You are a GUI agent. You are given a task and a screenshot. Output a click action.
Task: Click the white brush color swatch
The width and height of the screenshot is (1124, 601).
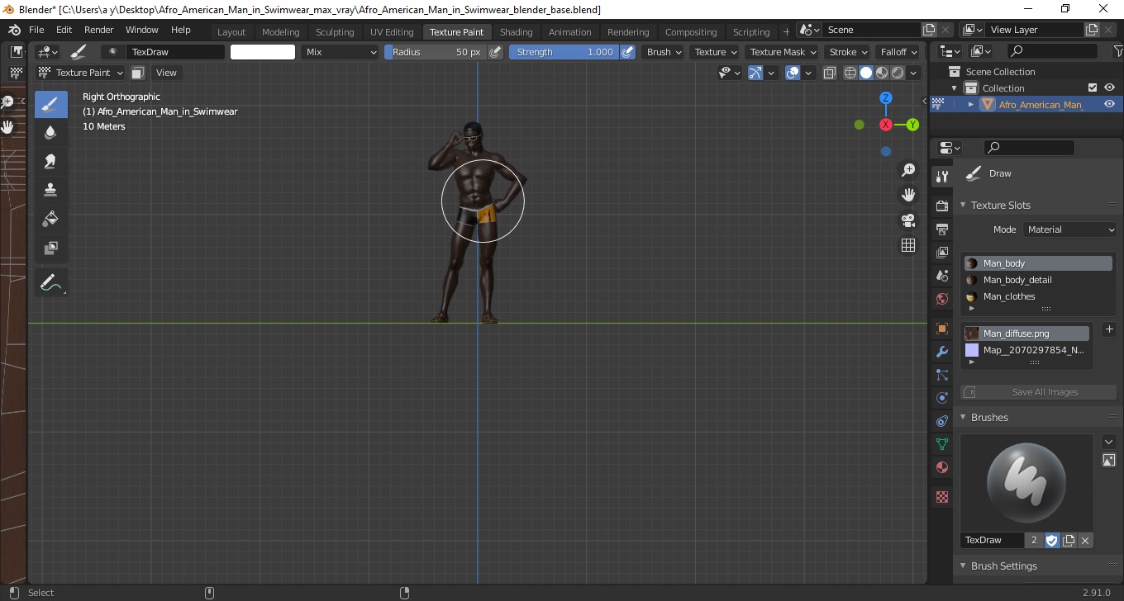click(263, 52)
